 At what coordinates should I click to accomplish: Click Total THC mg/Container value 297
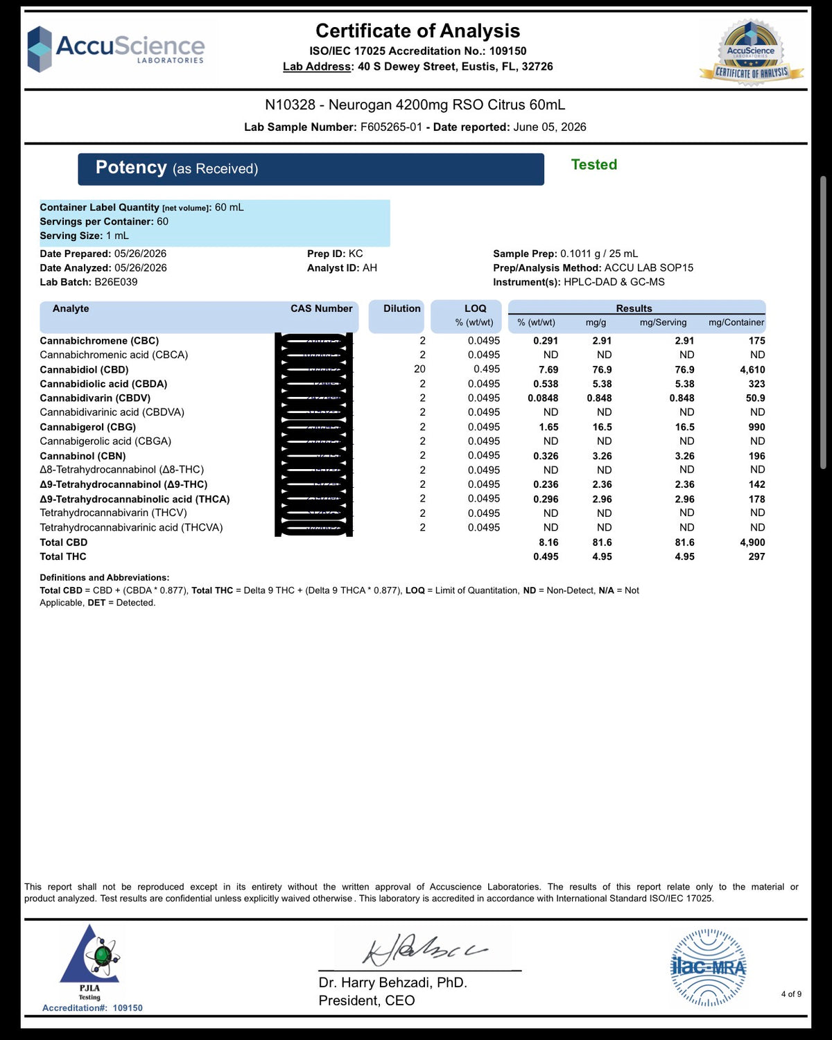pyautogui.click(x=756, y=556)
